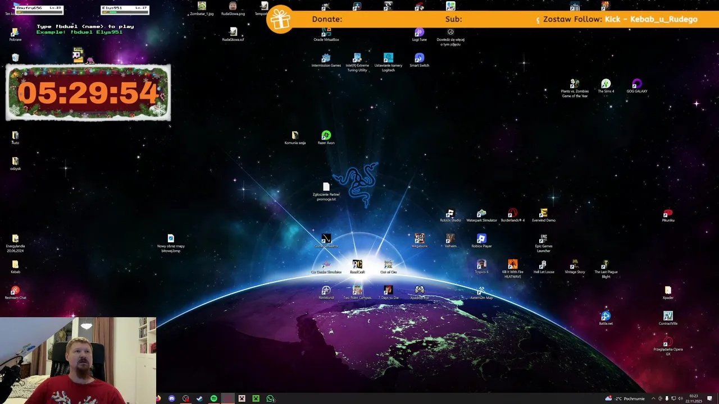The width and height of the screenshot is (719, 404).
Task: Select the odzysk folder icon
Action: [x=15, y=164]
